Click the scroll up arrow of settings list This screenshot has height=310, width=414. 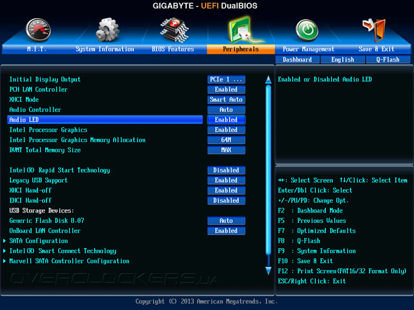pos(268,80)
